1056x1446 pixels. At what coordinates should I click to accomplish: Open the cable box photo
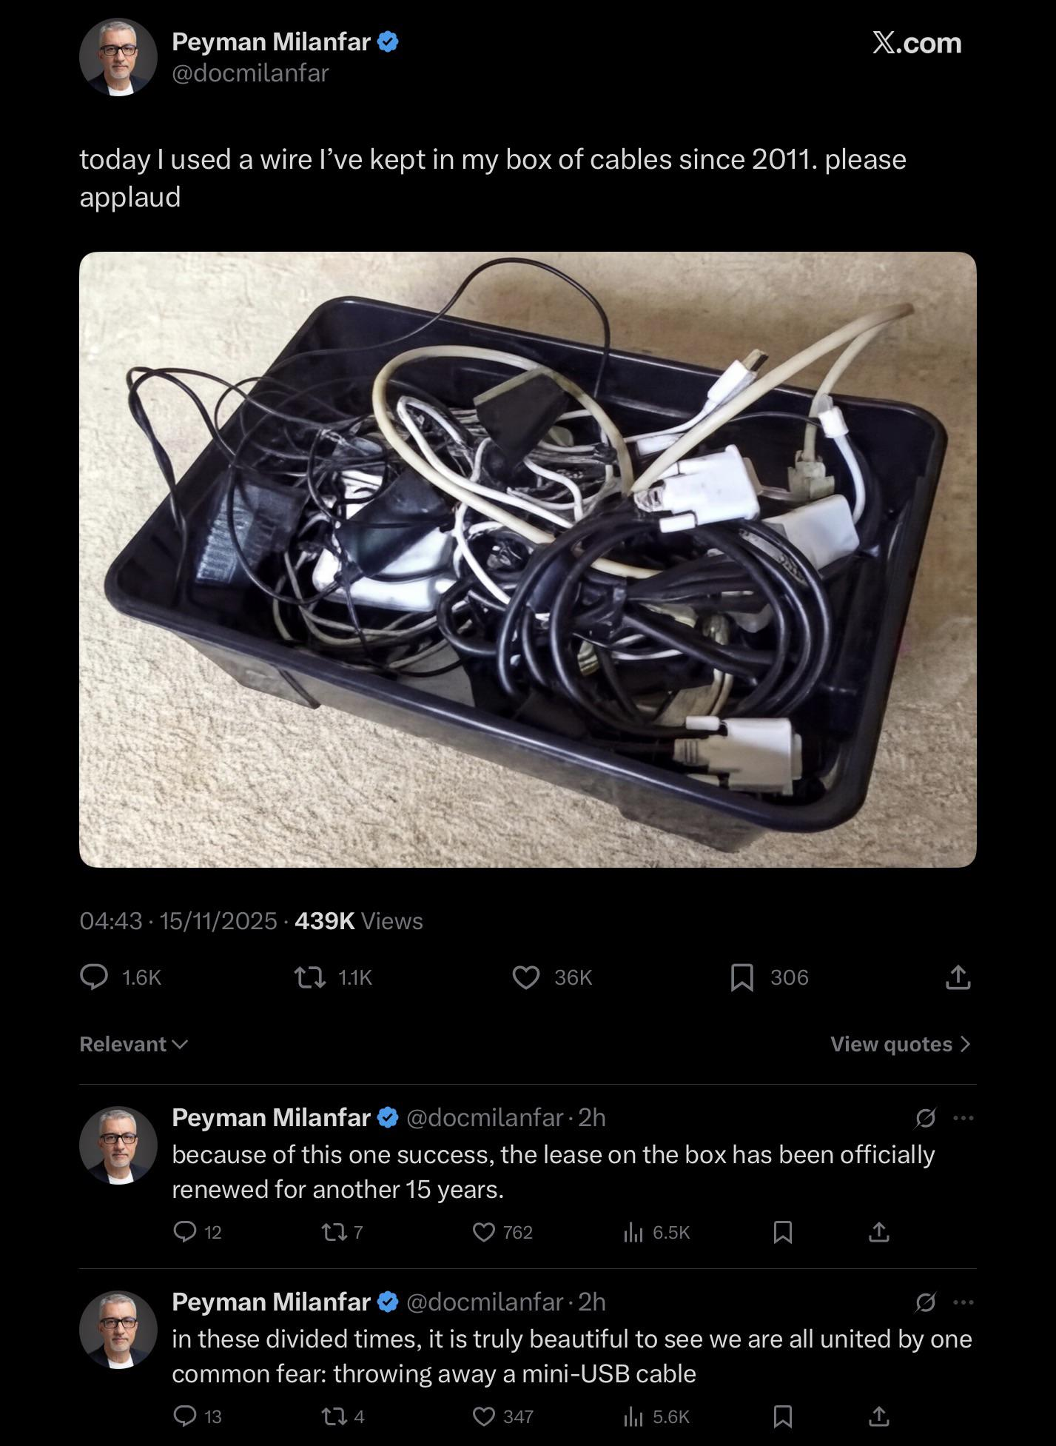(528, 559)
